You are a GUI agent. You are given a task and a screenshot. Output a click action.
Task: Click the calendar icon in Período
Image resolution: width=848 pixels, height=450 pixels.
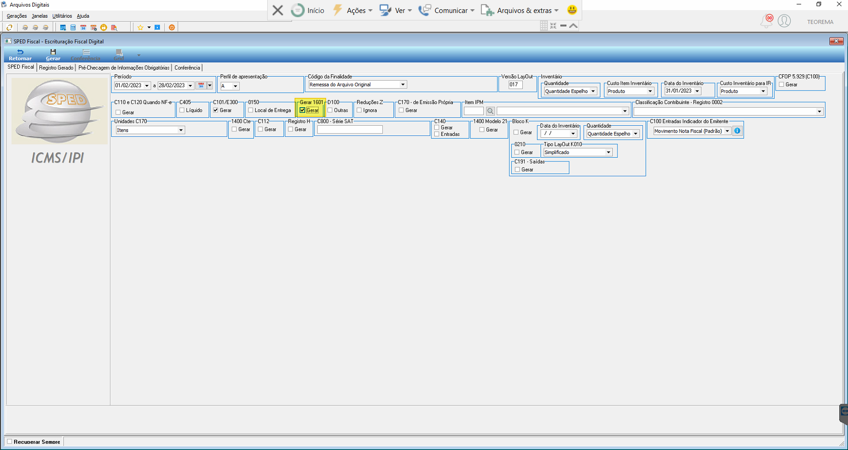click(x=201, y=85)
